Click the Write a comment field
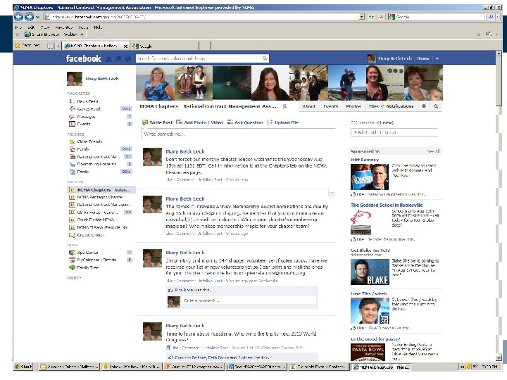 tap(249, 300)
